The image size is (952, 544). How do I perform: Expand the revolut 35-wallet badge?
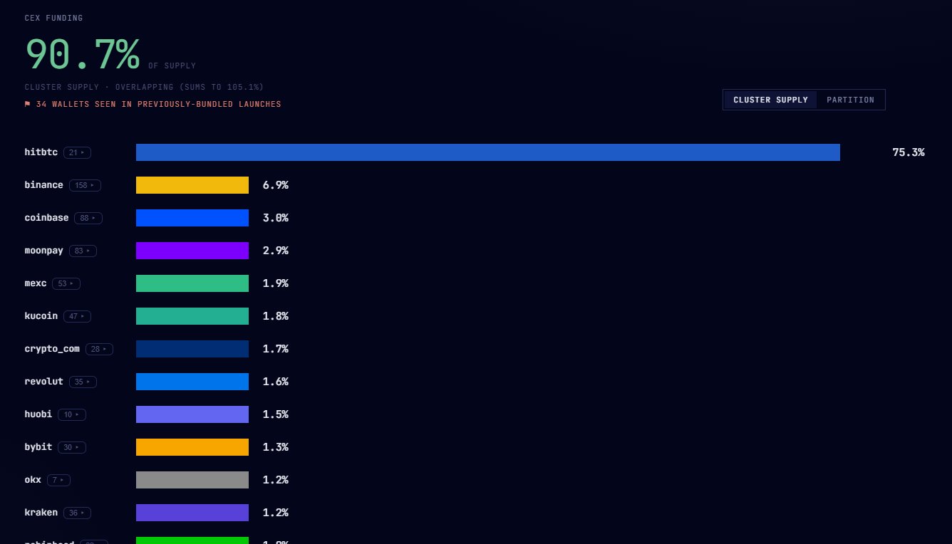click(83, 382)
